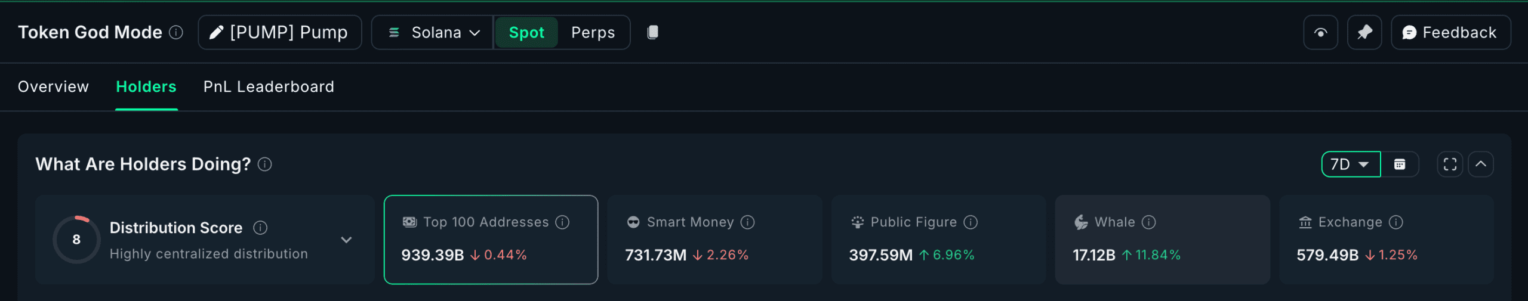Image resolution: width=1528 pixels, height=301 pixels.
Task: Open the PnL Leaderboard tab
Action: click(269, 87)
